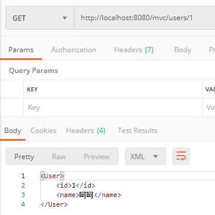The height and width of the screenshot is (215, 215).
Task: View the response Headers (4) tab
Action: [x=86, y=131]
